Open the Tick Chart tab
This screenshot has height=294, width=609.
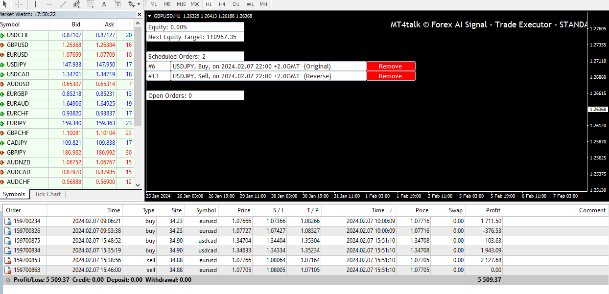[x=48, y=194]
